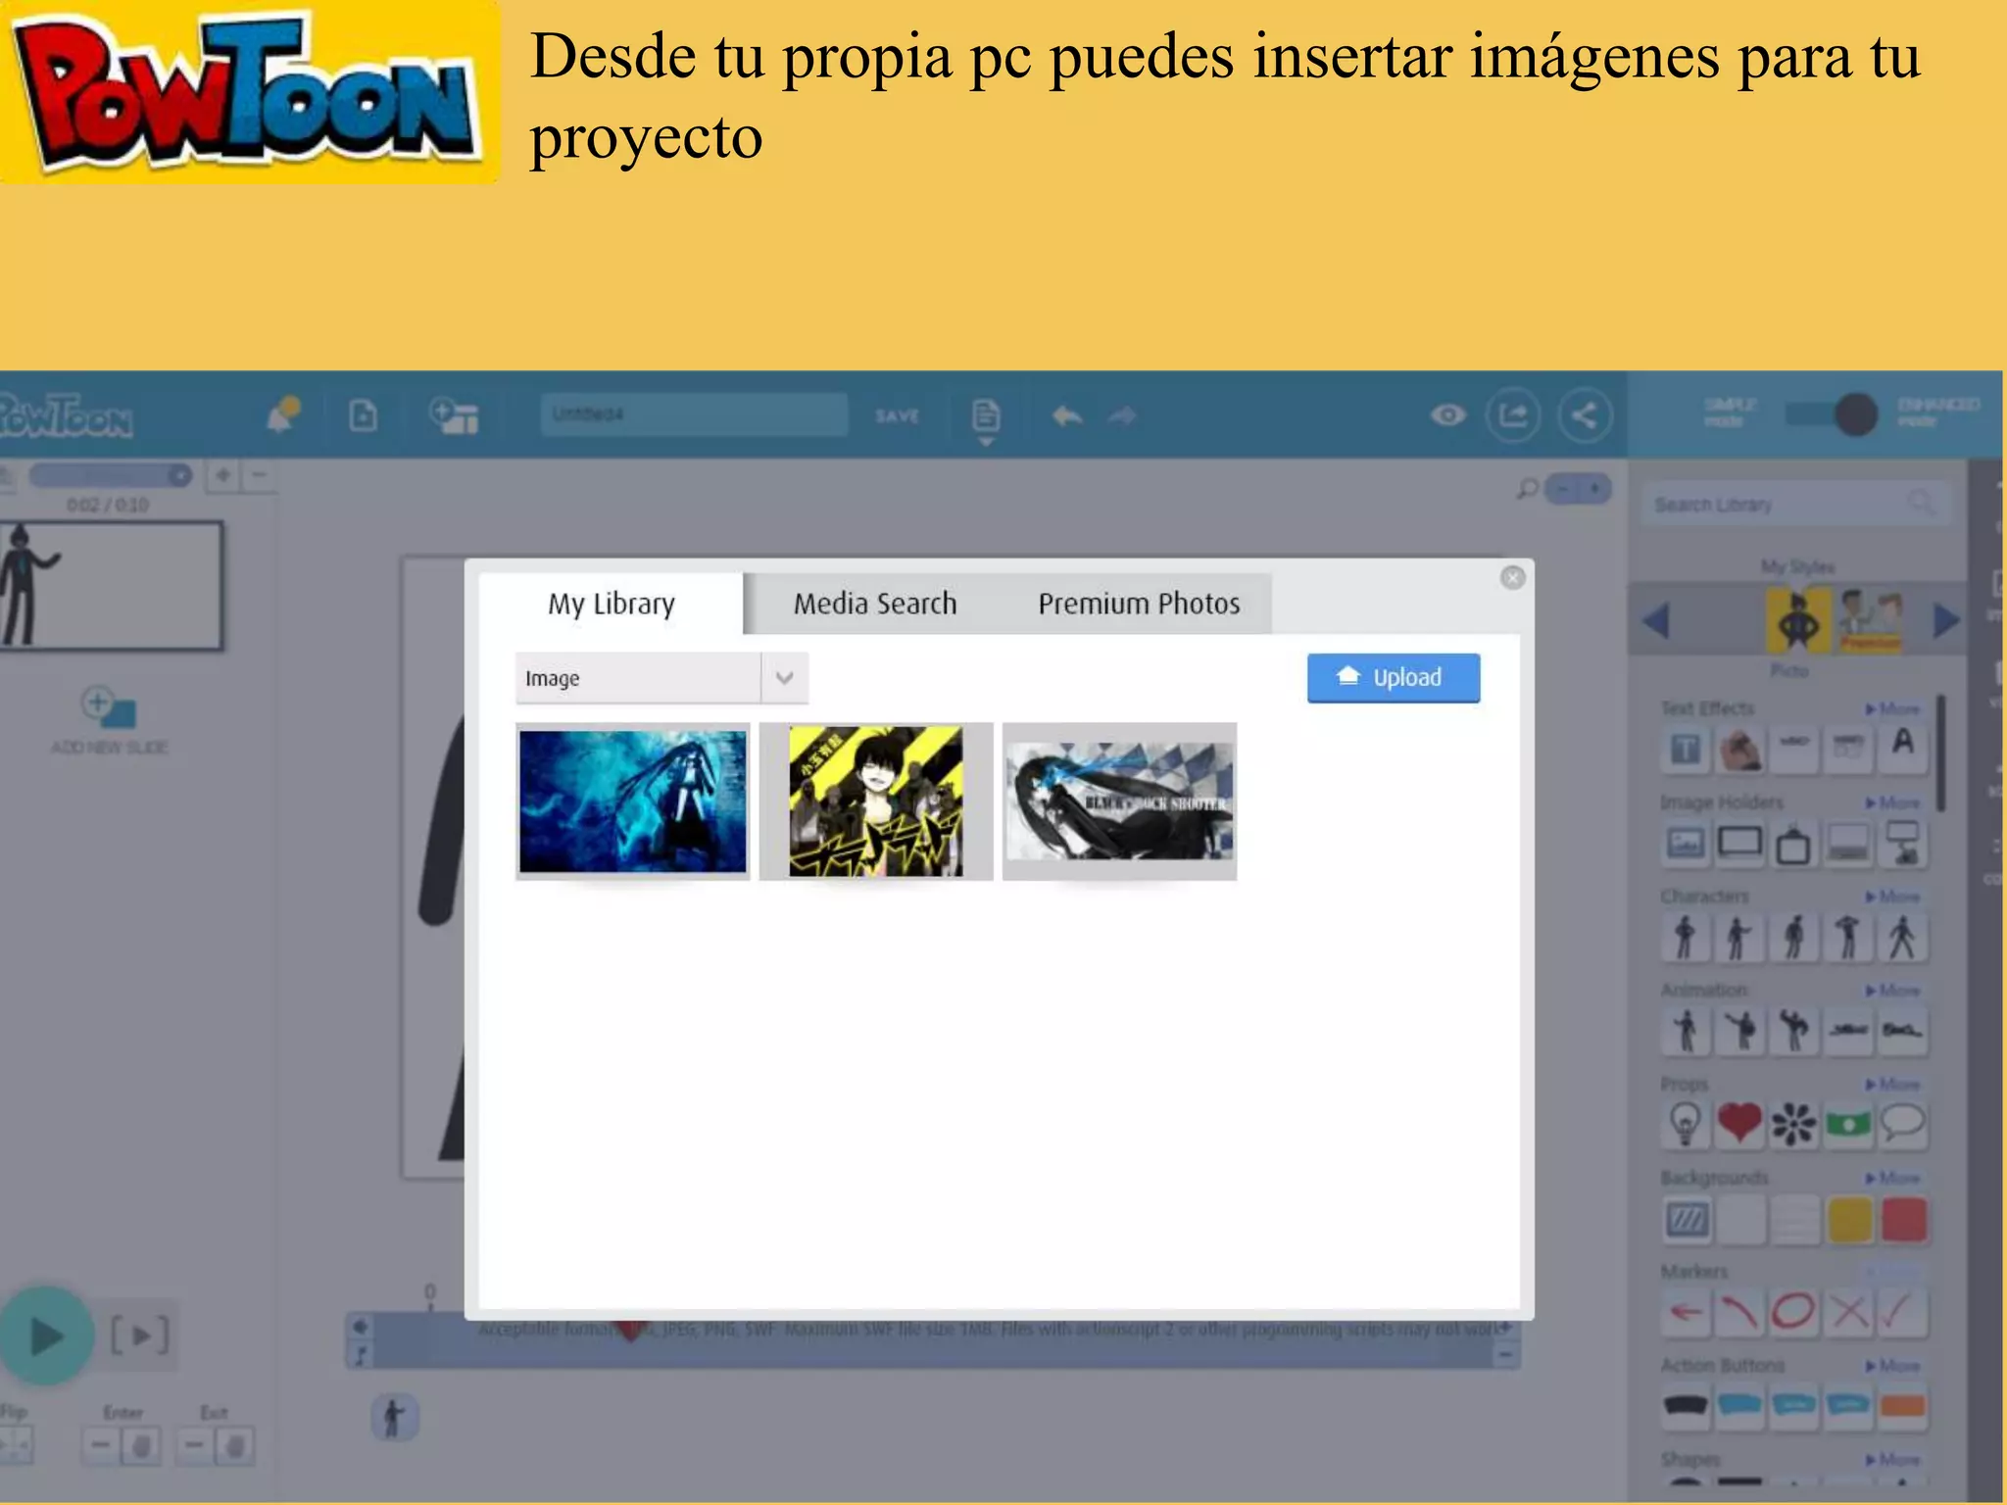This screenshot has width=2007, height=1505.
Task: Select the blue anime image thumbnail
Action: coord(633,801)
